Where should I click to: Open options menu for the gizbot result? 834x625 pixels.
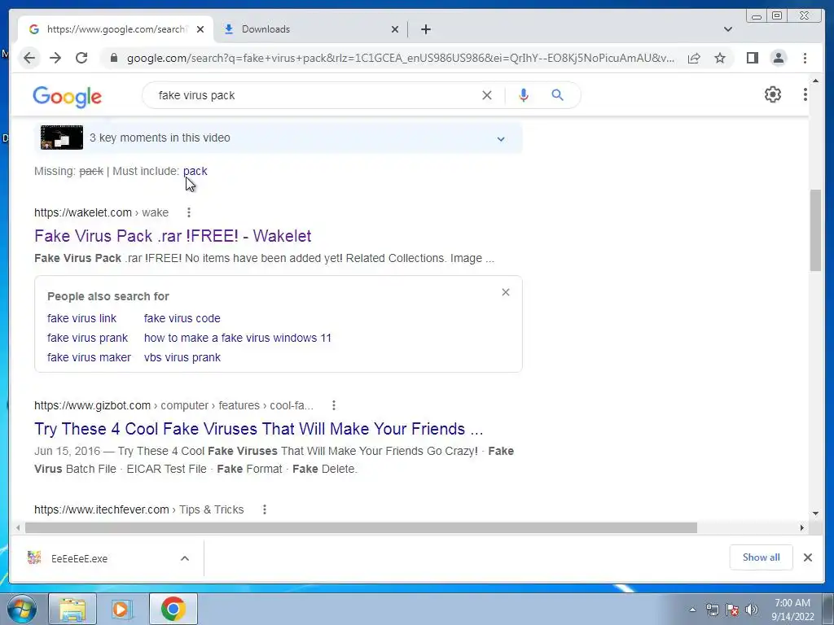pos(333,405)
